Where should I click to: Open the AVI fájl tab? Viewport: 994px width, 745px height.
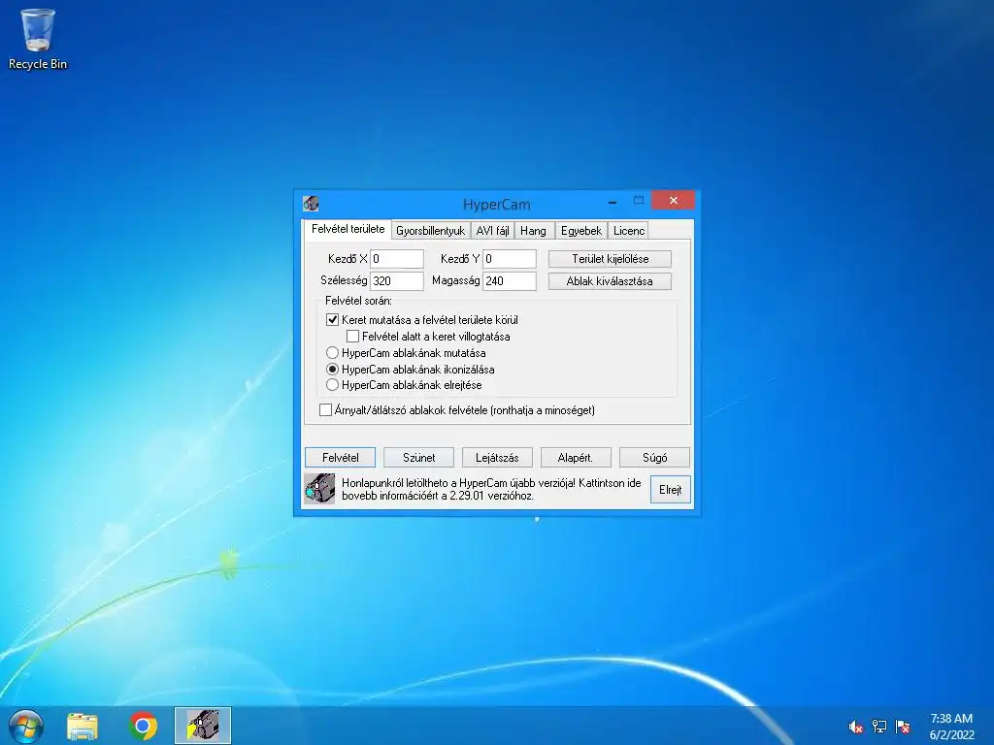(x=492, y=231)
